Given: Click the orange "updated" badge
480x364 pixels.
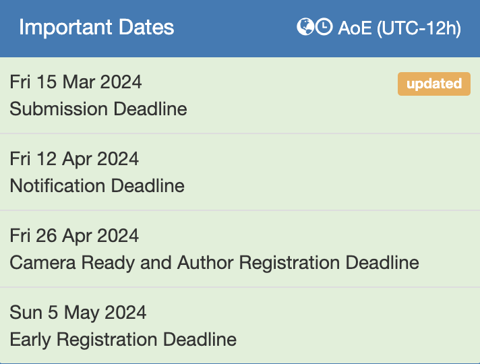Looking at the screenshot, I should click(433, 84).
